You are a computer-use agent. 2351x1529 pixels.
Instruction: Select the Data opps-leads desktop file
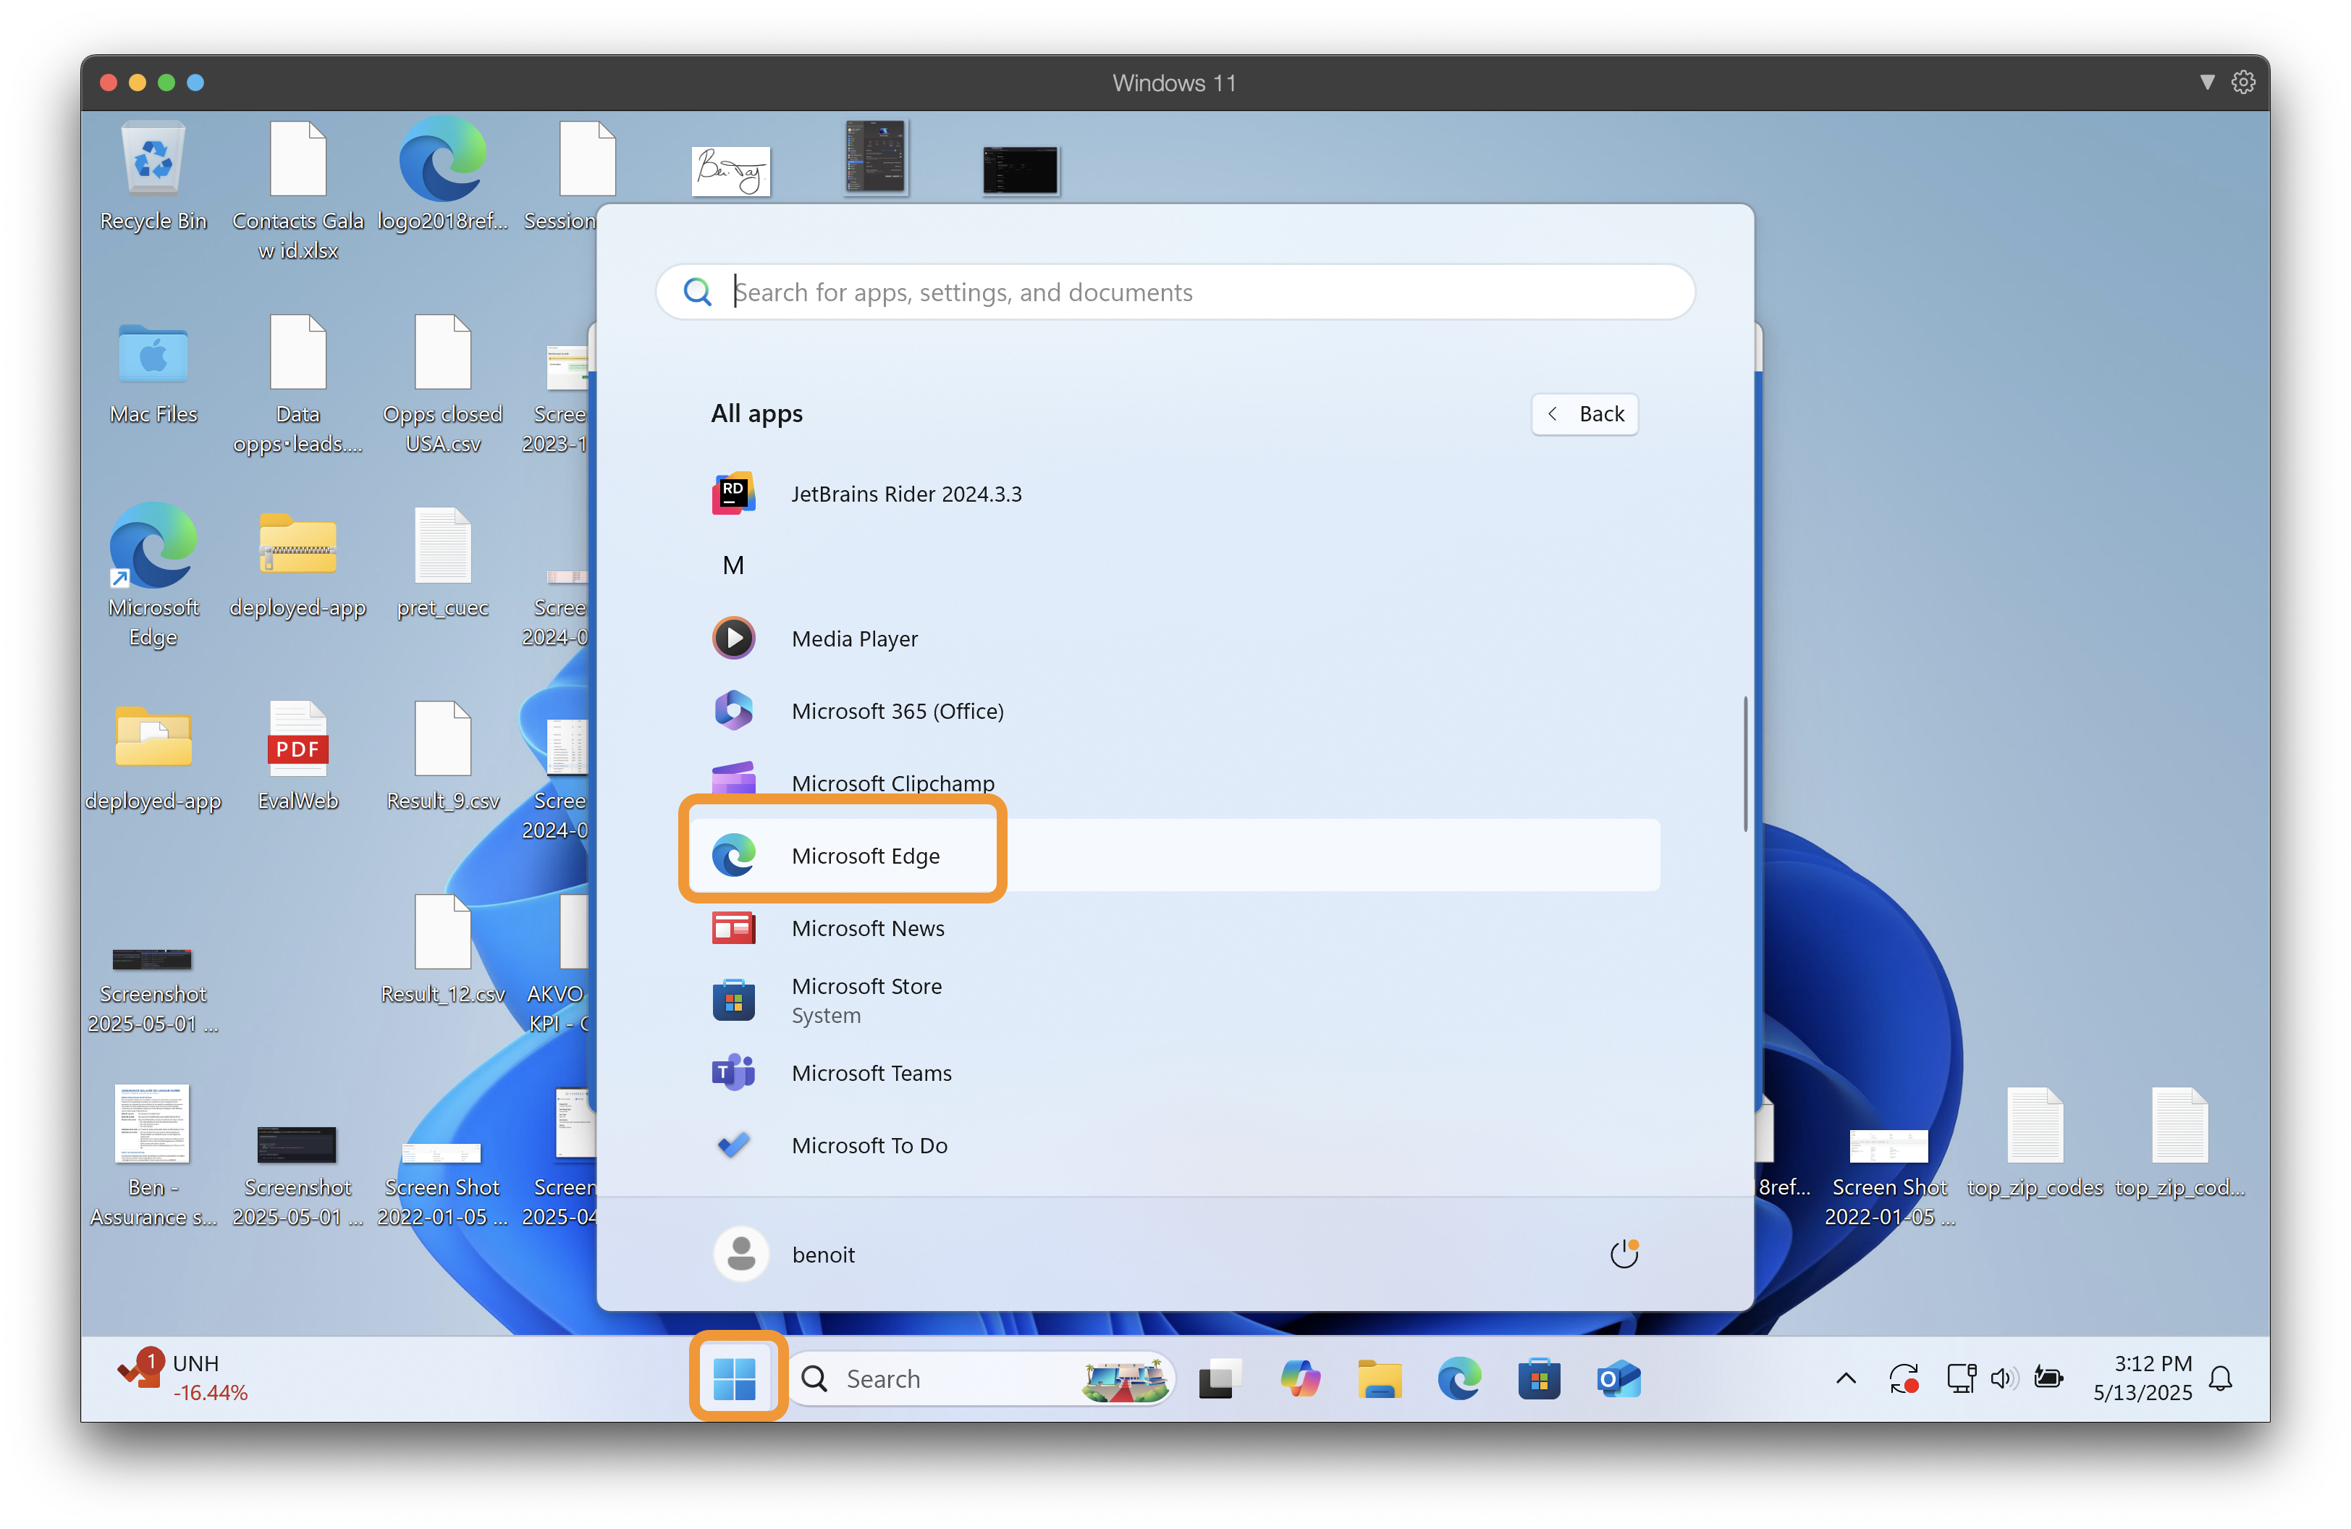(297, 384)
